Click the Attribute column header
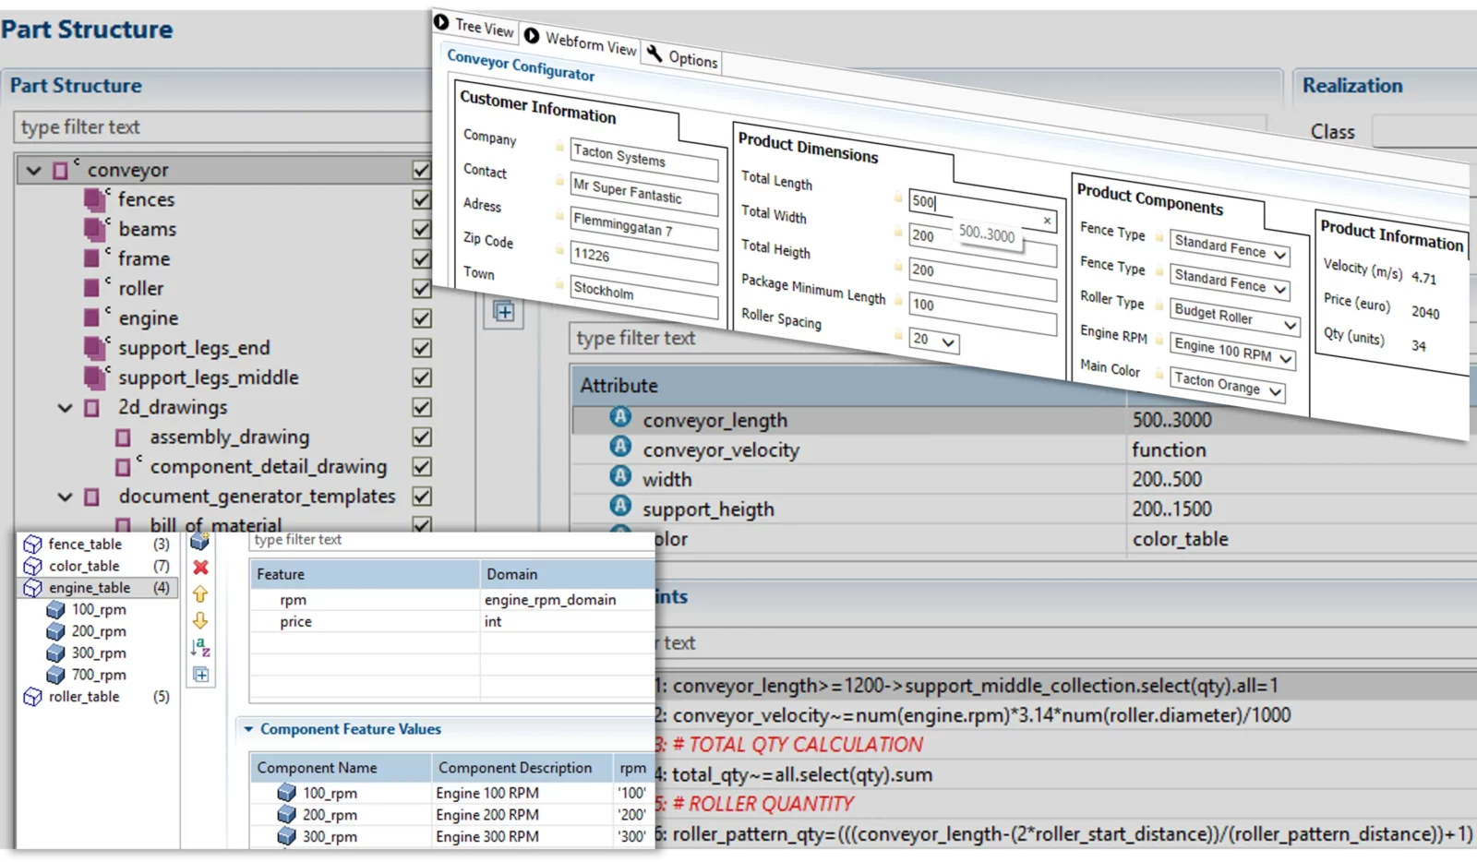Screen dimensions: 1477x862 [847, 386]
